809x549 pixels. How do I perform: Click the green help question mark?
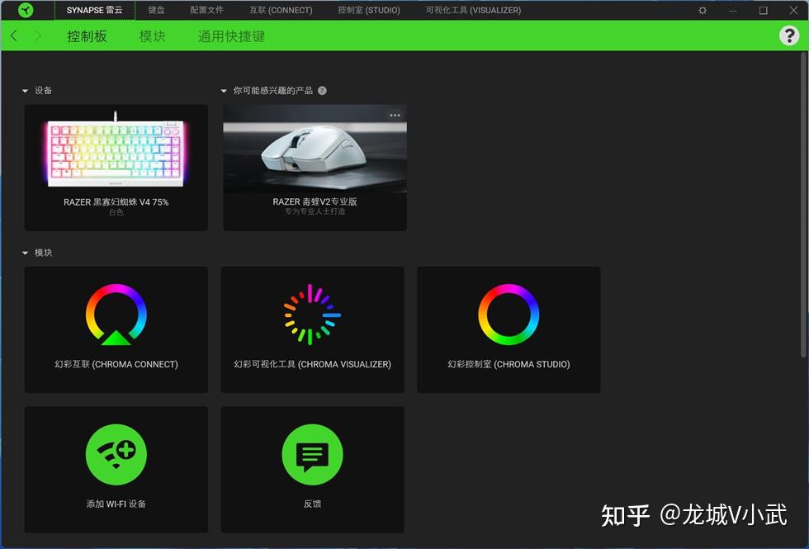[791, 35]
